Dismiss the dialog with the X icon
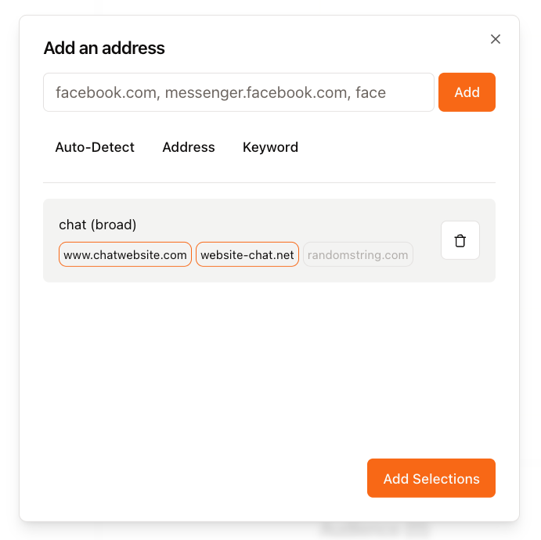 point(495,39)
